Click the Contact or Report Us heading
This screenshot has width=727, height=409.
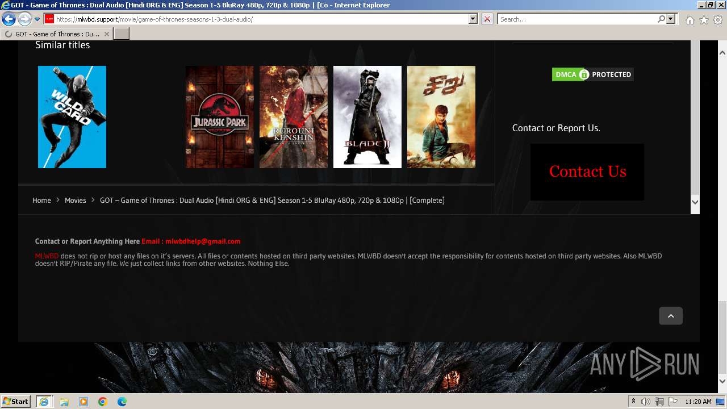pos(556,128)
